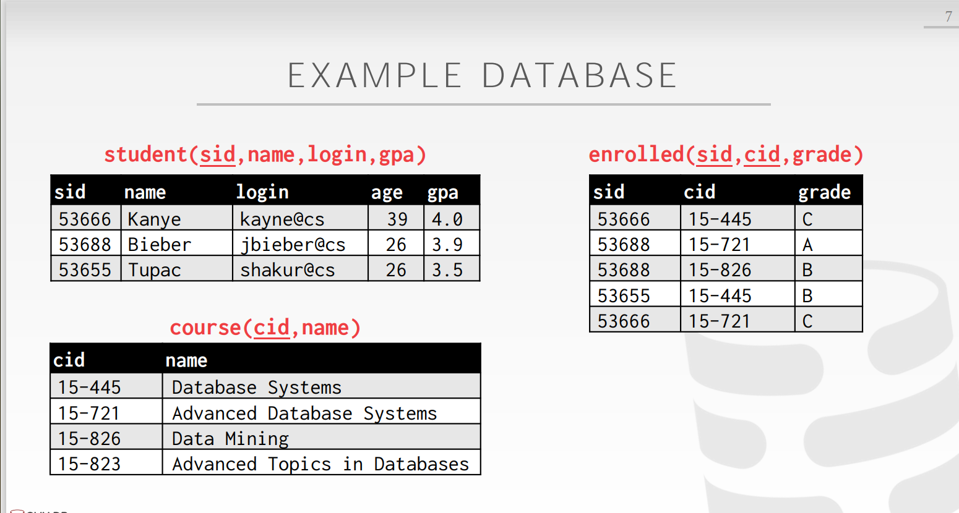Click the gpa value 3.9
The height and width of the screenshot is (513, 959).
(x=447, y=245)
